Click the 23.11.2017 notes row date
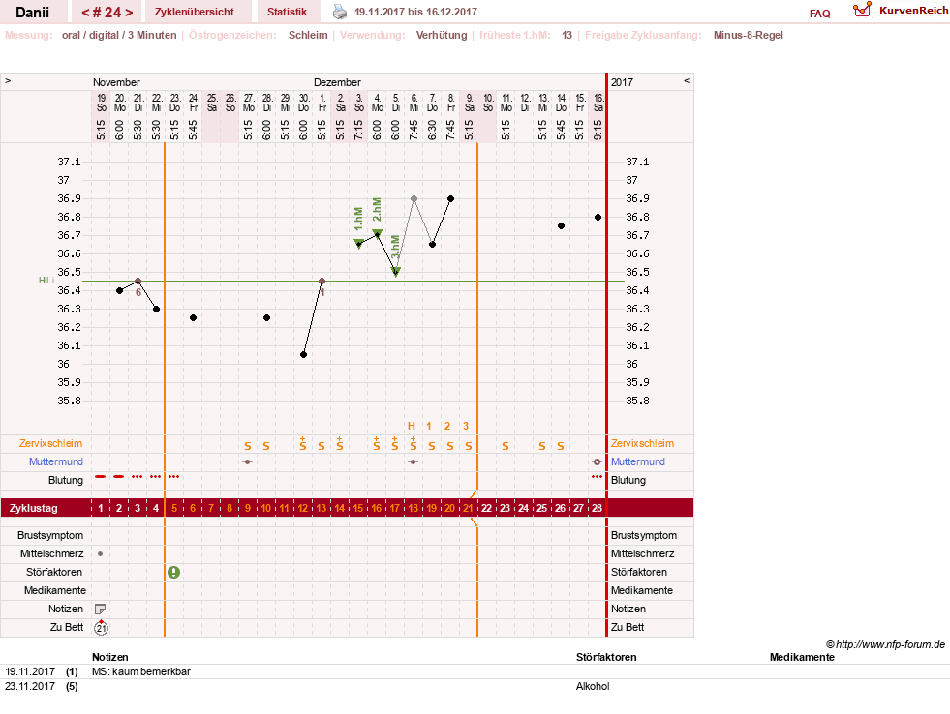 30,686
